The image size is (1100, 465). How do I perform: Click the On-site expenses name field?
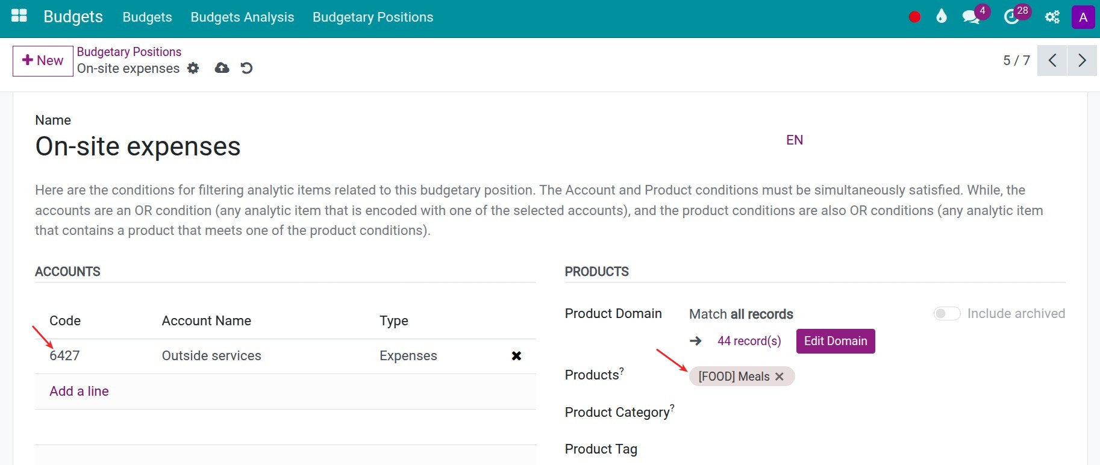click(x=138, y=146)
